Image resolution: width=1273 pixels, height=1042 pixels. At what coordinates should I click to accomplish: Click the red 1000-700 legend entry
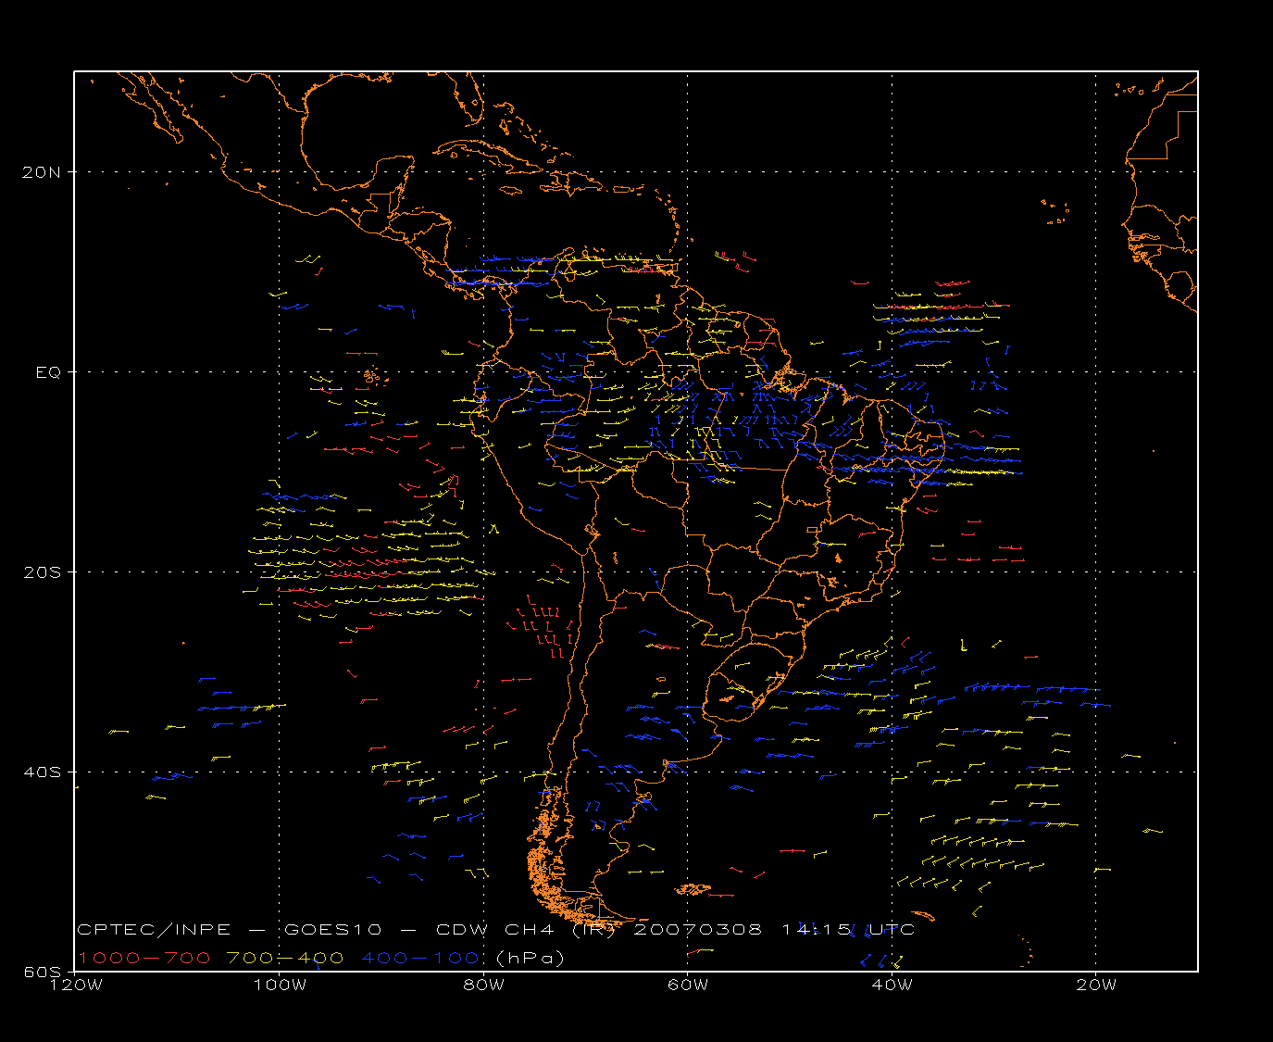pyautogui.click(x=144, y=958)
